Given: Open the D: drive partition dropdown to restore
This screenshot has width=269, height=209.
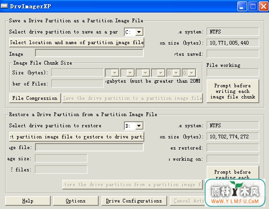Looking at the screenshot, I should (139, 126).
